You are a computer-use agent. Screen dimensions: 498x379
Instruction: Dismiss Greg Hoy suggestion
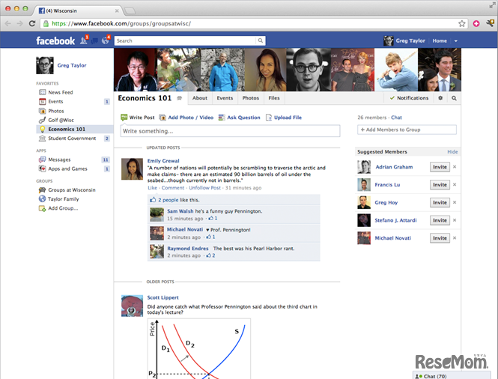(x=455, y=202)
